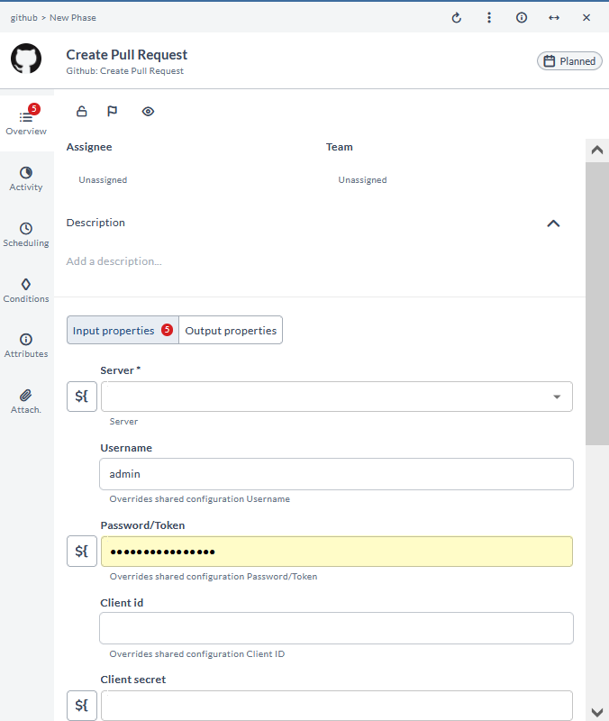Click 'Overrides shared configuration Username' hint
The image size is (609, 721).
[x=199, y=499]
